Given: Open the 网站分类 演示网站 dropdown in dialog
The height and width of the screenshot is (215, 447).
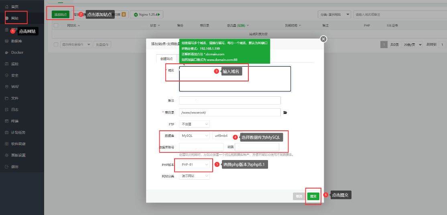Looking at the screenshot, I should pos(194,176).
